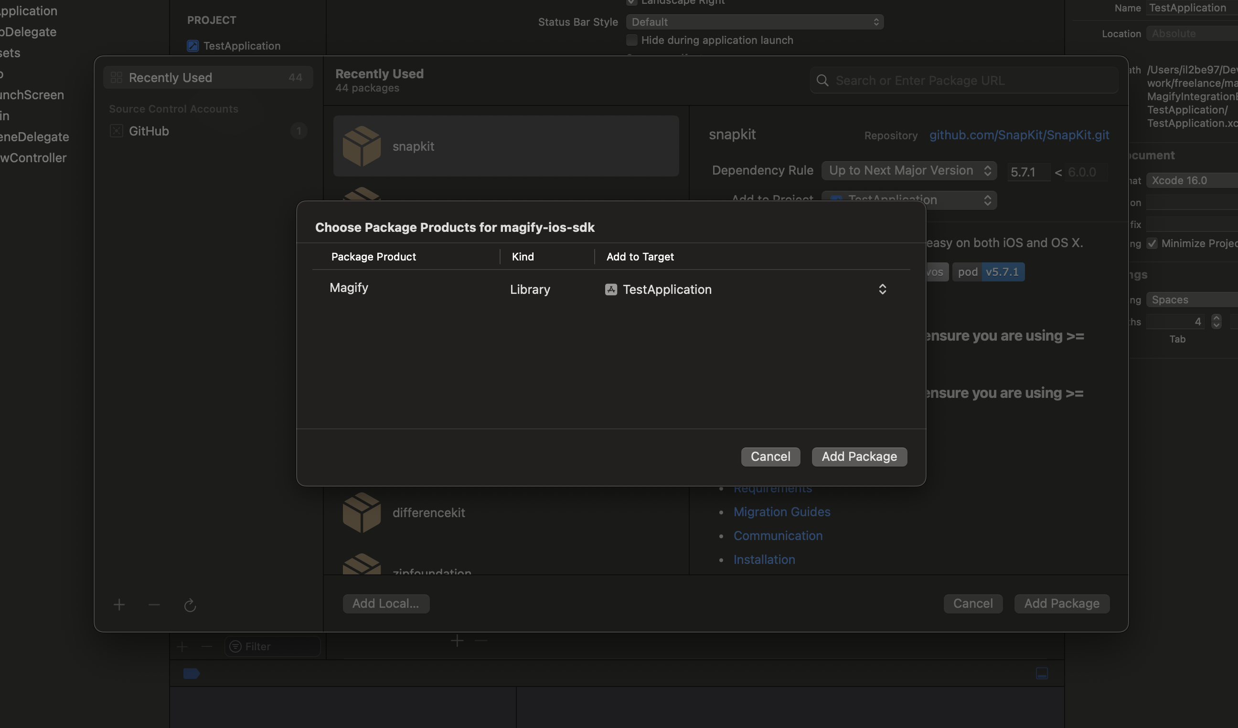Open the Location Absolute dropdown
The width and height of the screenshot is (1238, 728).
point(1192,33)
